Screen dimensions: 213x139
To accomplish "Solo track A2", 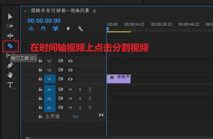I will point(80,99).
